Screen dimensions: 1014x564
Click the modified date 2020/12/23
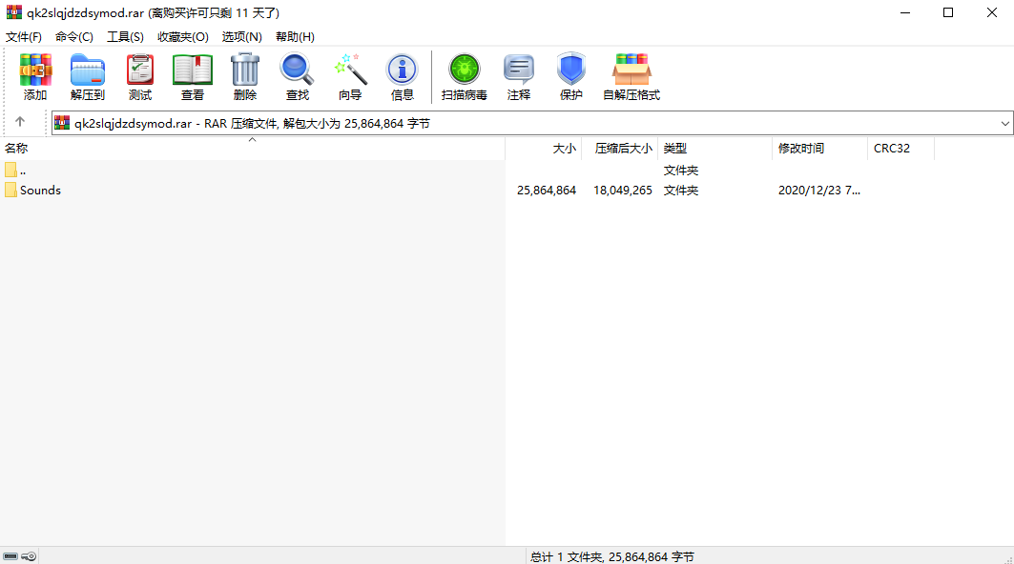click(818, 191)
